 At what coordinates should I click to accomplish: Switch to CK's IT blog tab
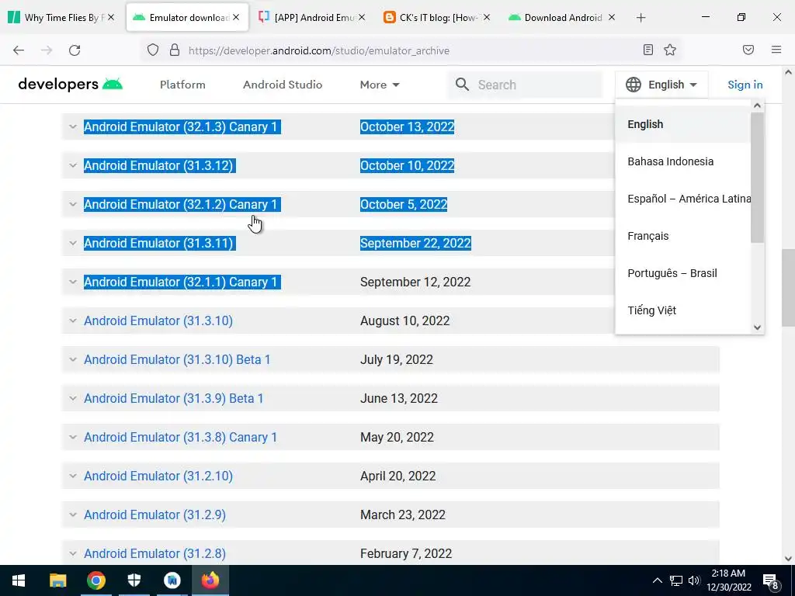pos(436,18)
